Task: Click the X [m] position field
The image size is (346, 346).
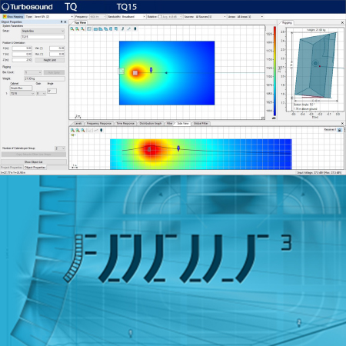Action: point(22,48)
